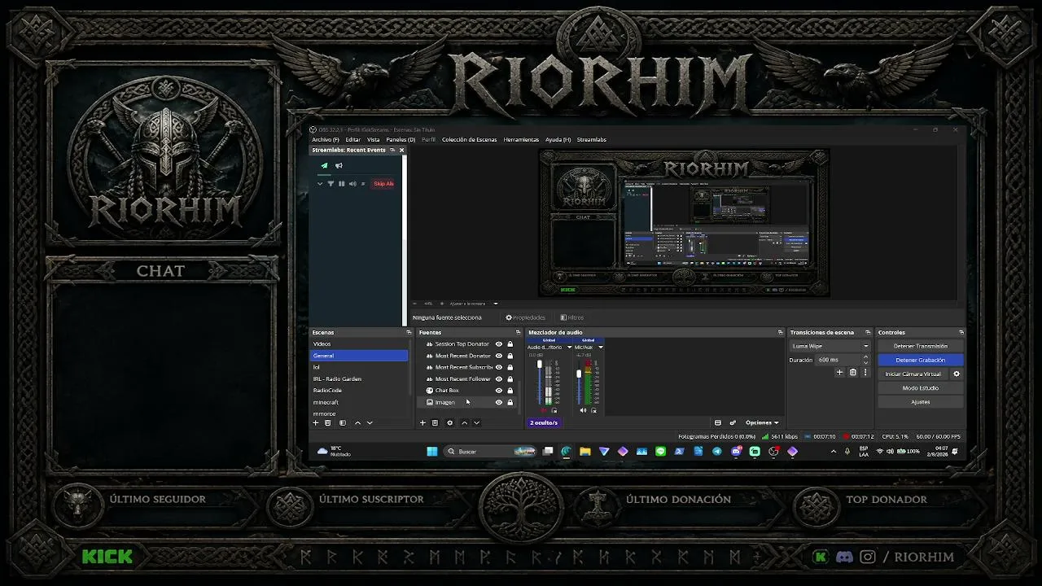Open virtual camera settings gear icon
This screenshot has width=1042, height=586.
point(957,374)
